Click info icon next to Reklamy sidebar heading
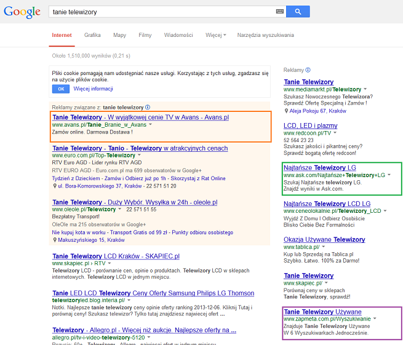The width and height of the screenshot is (403, 345). [x=308, y=70]
